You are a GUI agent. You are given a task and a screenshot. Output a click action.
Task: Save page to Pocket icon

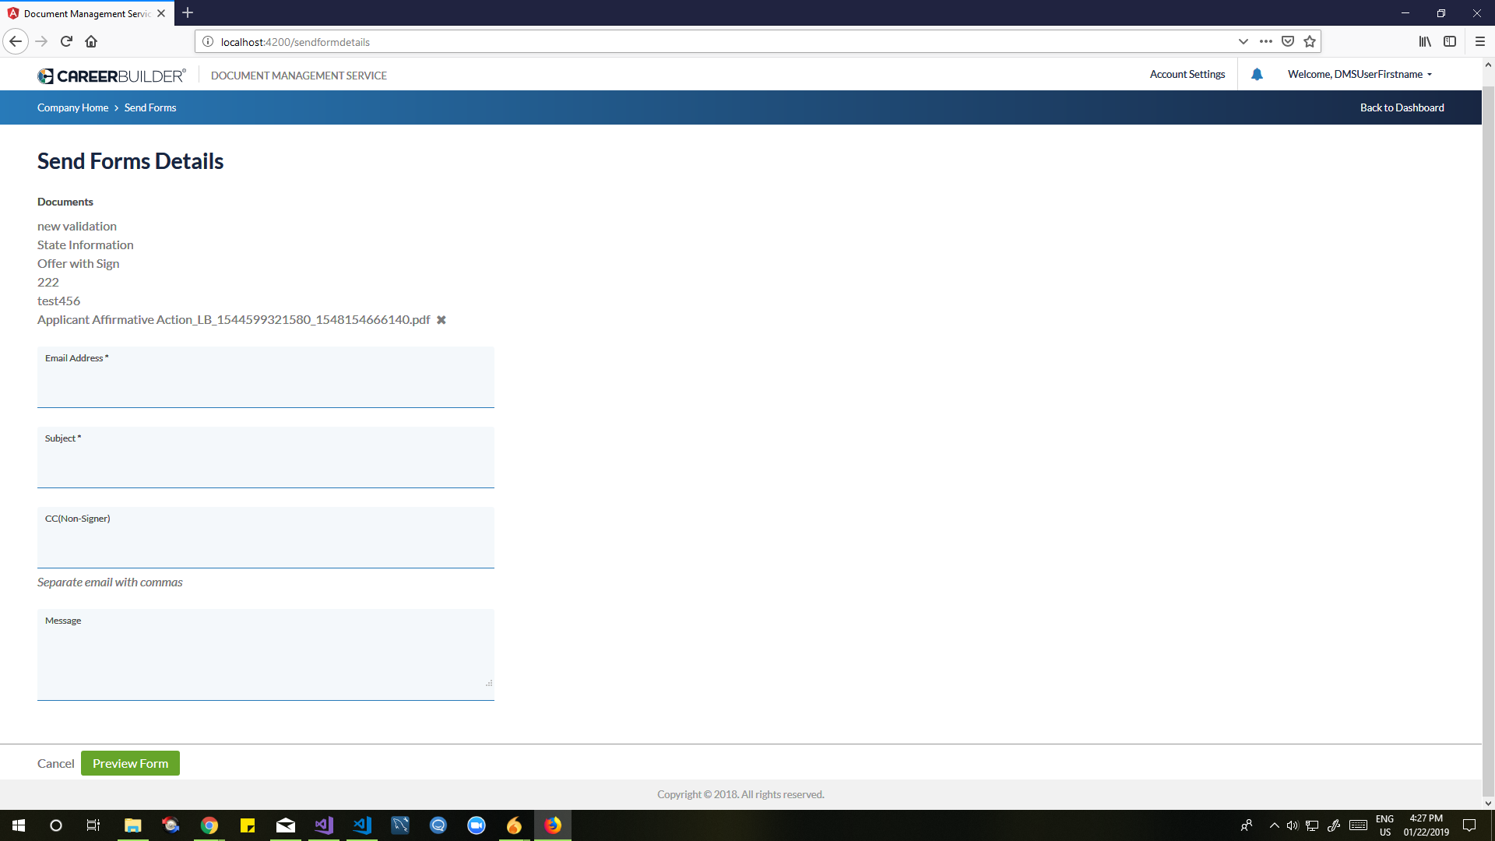1288,42
